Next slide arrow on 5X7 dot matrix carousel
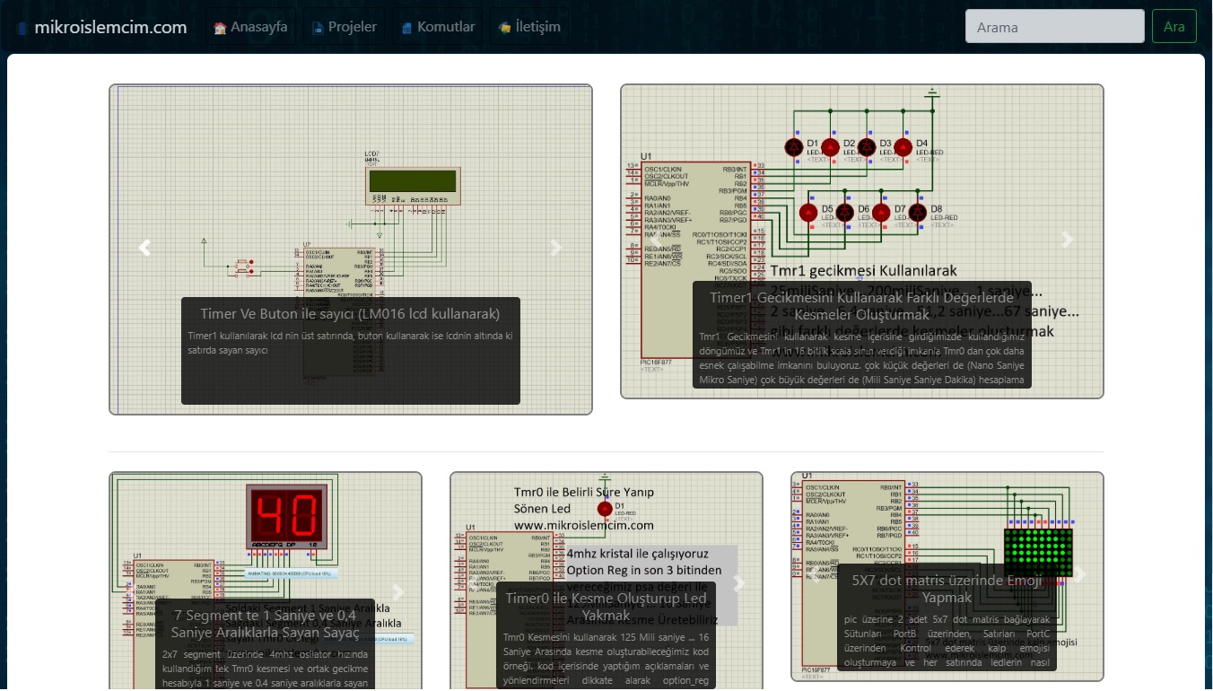The image size is (1213, 691). tap(1080, 574)
